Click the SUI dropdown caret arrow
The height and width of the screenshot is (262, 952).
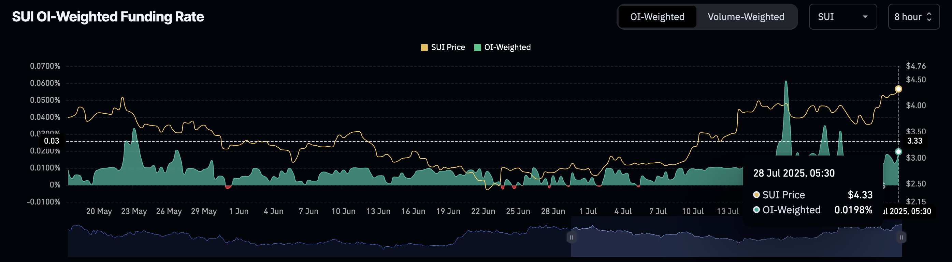click(865, 17)
